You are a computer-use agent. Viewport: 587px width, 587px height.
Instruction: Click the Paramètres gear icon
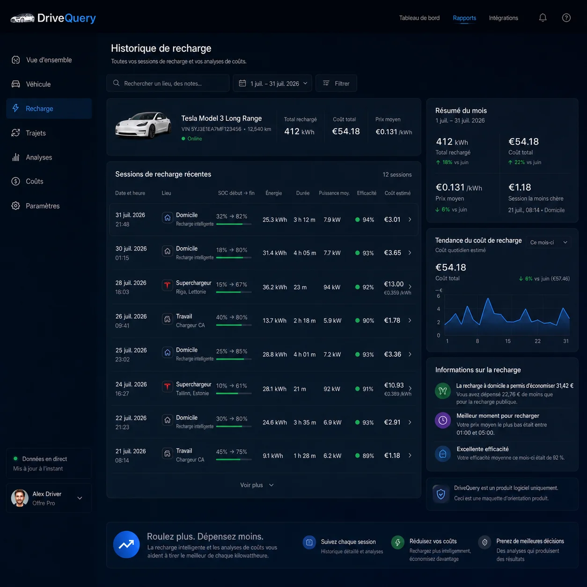[x=16, y=206]
